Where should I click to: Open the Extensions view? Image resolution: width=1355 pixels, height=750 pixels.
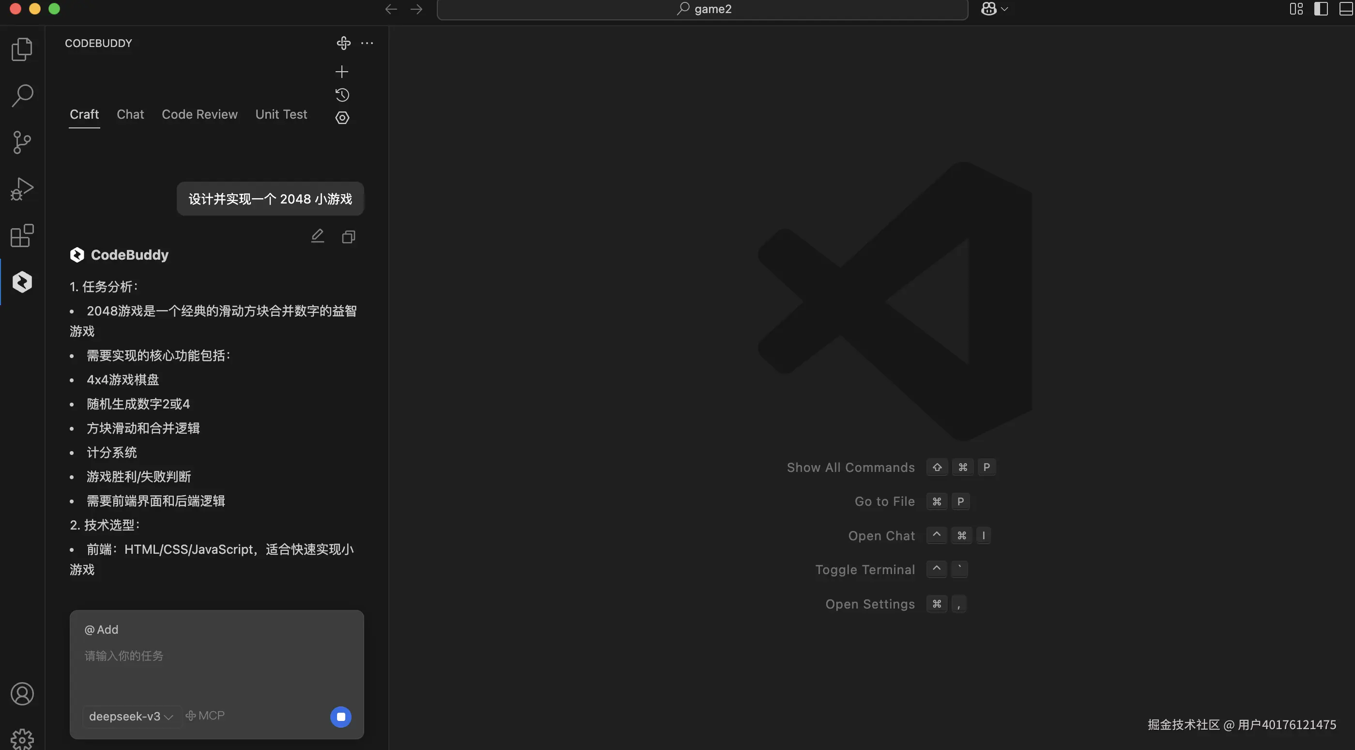click(x=22, y=236)
